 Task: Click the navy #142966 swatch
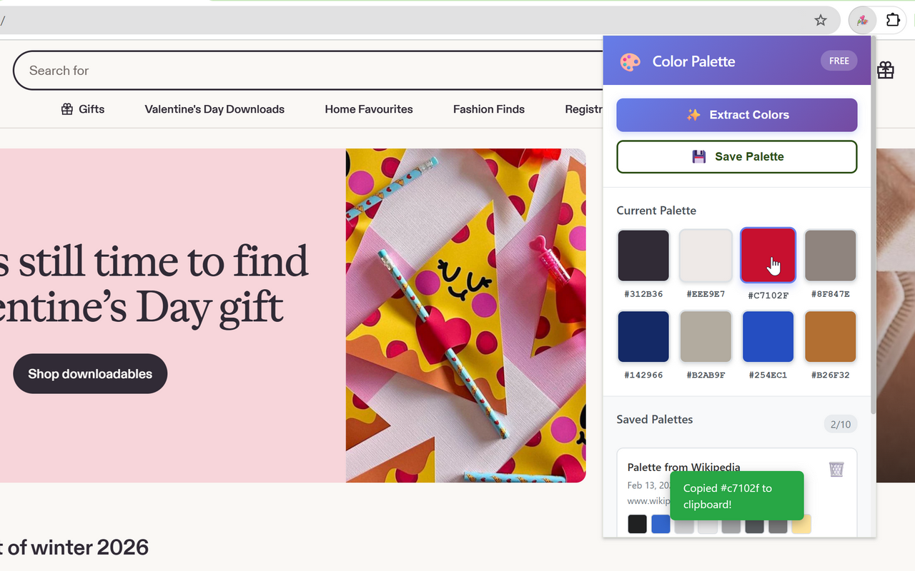tap(643, 336)
